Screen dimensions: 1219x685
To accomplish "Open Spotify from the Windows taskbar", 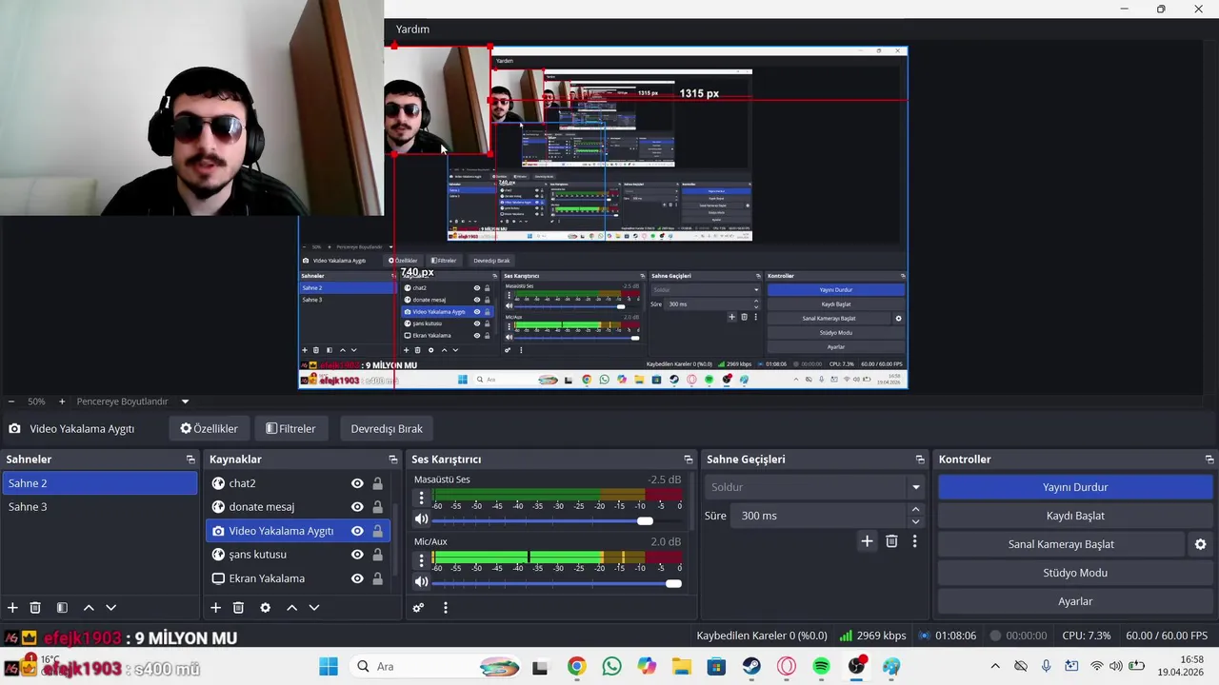I will coord(821,666).
